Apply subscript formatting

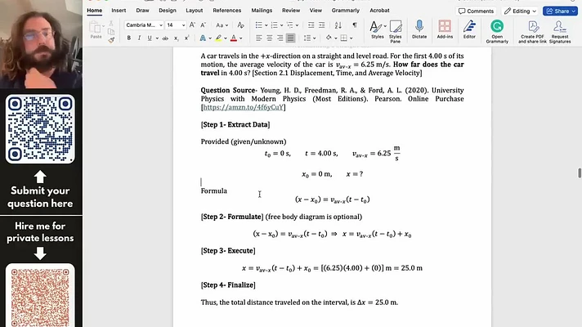pos(176,38)
